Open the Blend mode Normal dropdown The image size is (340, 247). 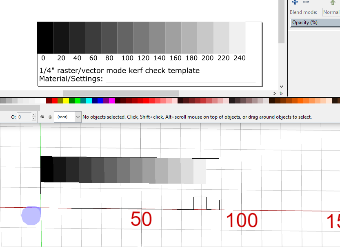[x=331, y=12]
